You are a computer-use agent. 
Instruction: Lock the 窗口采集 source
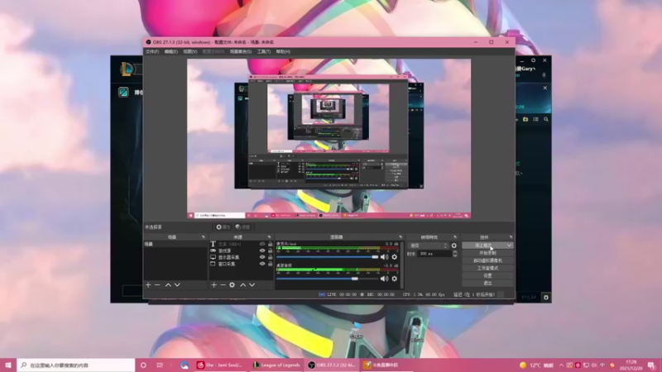pos(271,264)
